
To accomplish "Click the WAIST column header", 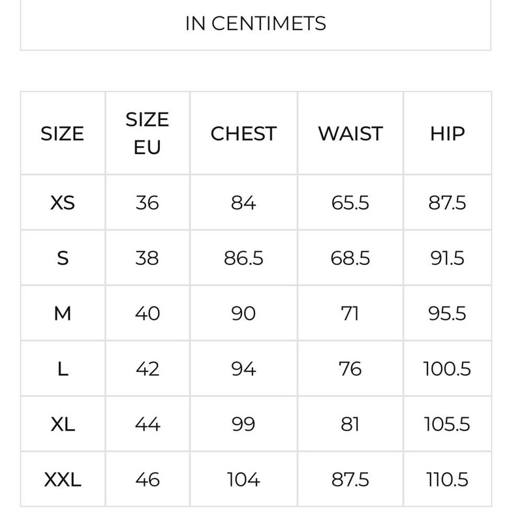I will (350, 134).
